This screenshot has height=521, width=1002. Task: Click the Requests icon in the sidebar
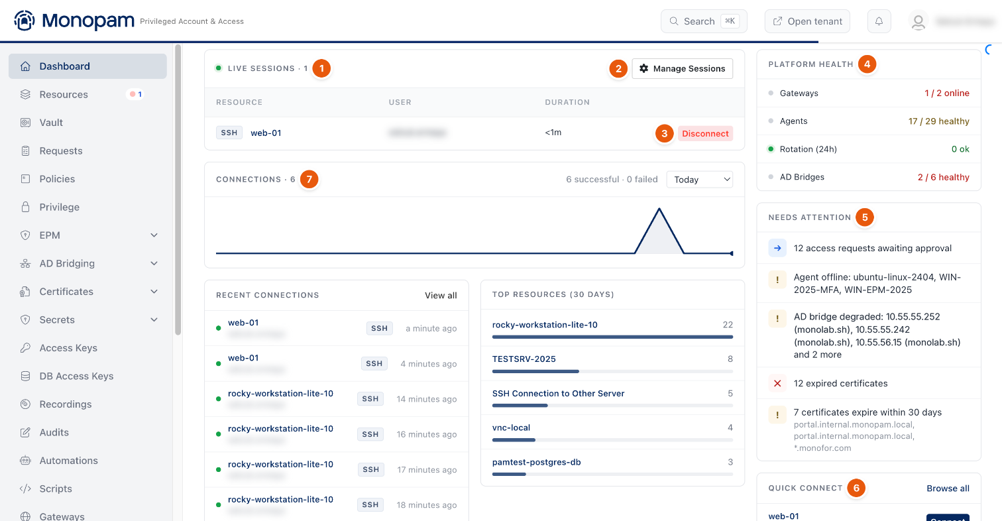pos(26,150)
